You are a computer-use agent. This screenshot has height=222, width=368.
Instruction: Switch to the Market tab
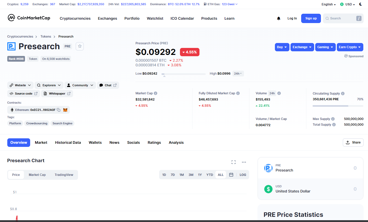point(41,142)
